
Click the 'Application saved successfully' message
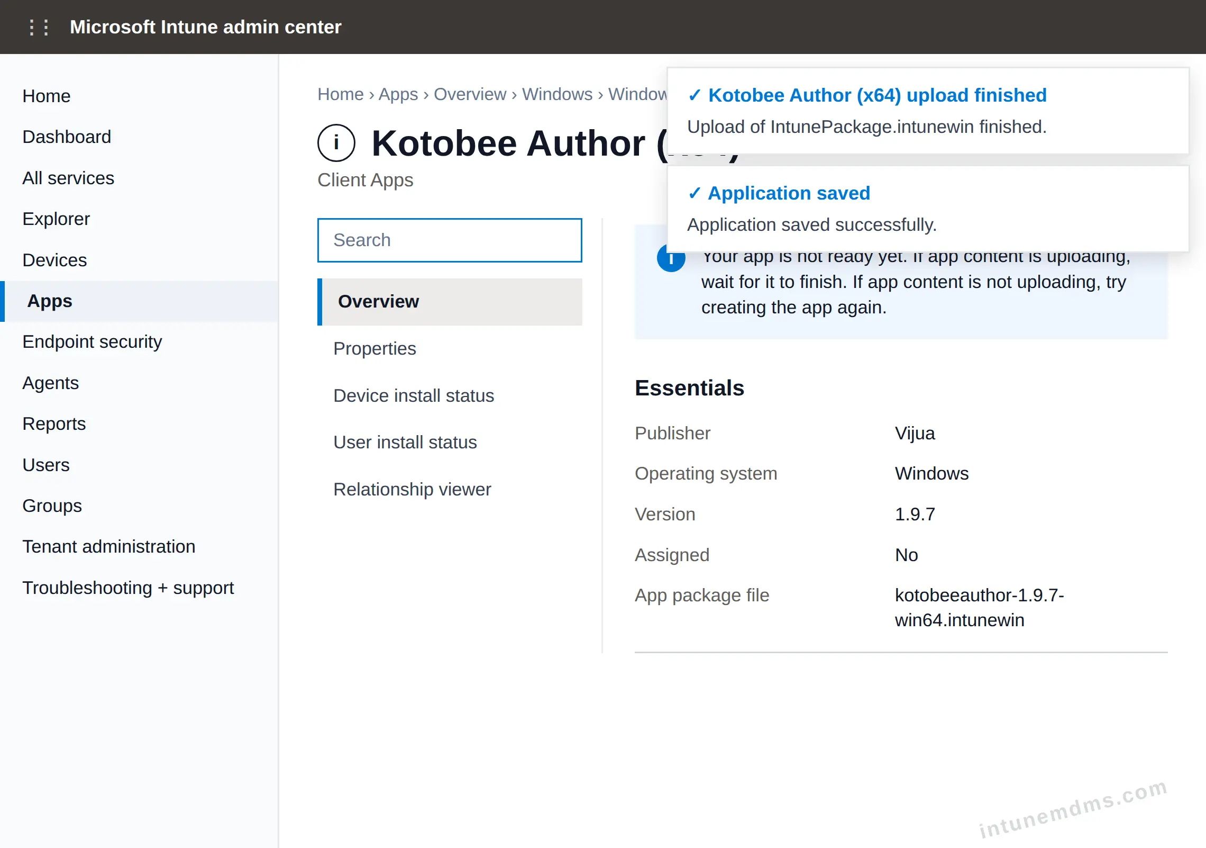pyautogui.click(x=811, y=225)
